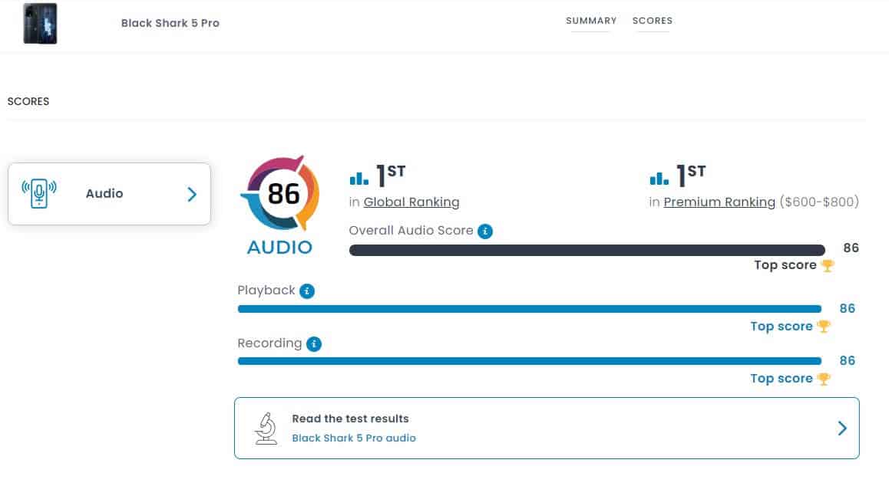The image size is (889, 486).
Task: Open the SUMMARY tab
Action: point(591,21)
